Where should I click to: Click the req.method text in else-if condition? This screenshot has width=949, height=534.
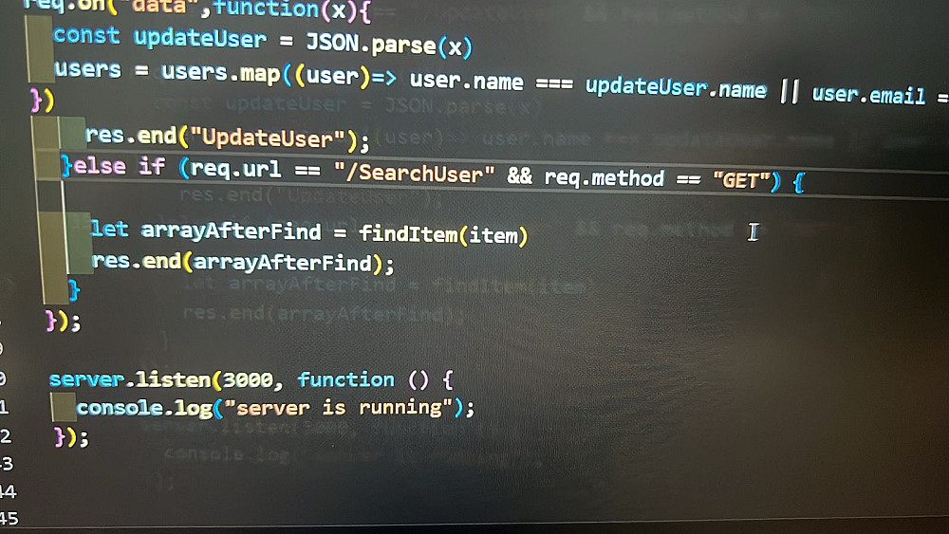click(x=604, y=177)
